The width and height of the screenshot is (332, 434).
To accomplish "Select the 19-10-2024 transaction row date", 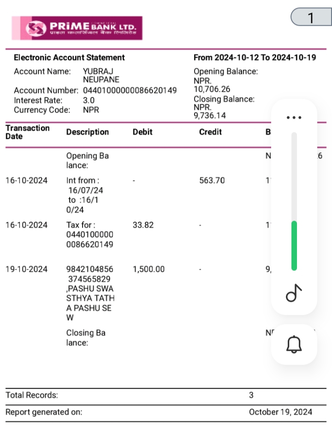I will pos(27,269).
